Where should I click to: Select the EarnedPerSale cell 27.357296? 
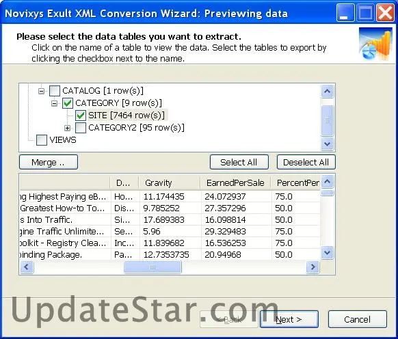pos(237,208)
